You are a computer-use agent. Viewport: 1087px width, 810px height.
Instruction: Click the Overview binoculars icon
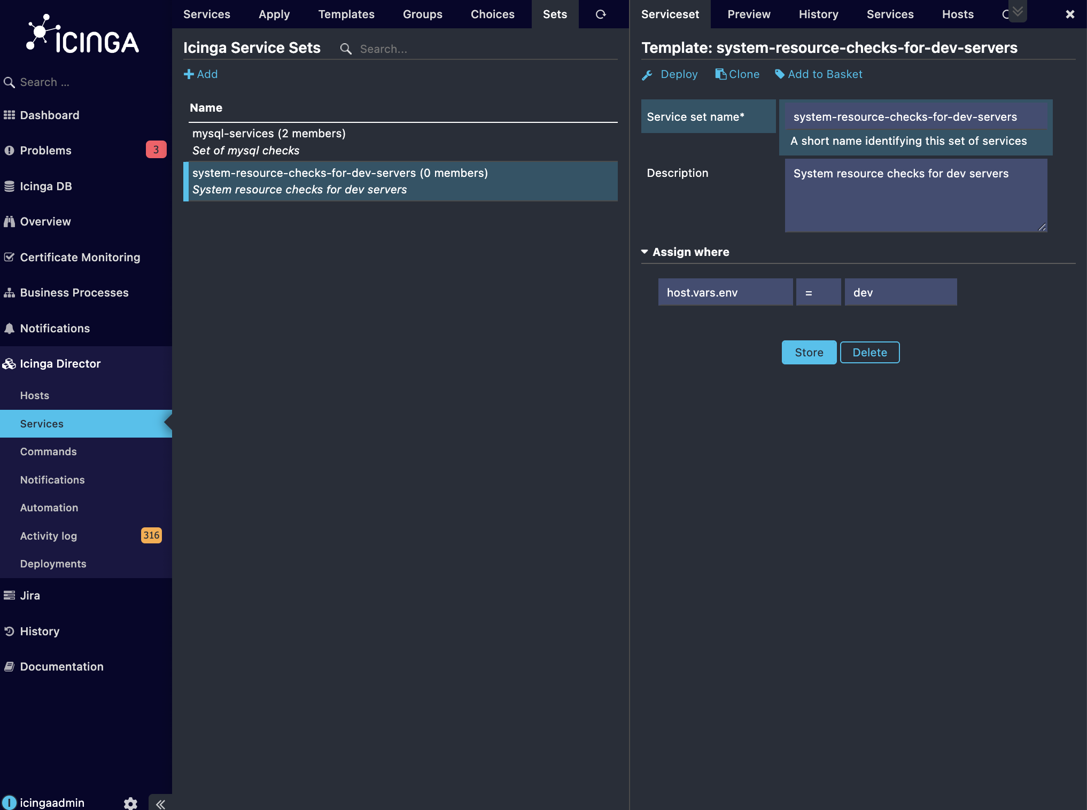[9, 222]
